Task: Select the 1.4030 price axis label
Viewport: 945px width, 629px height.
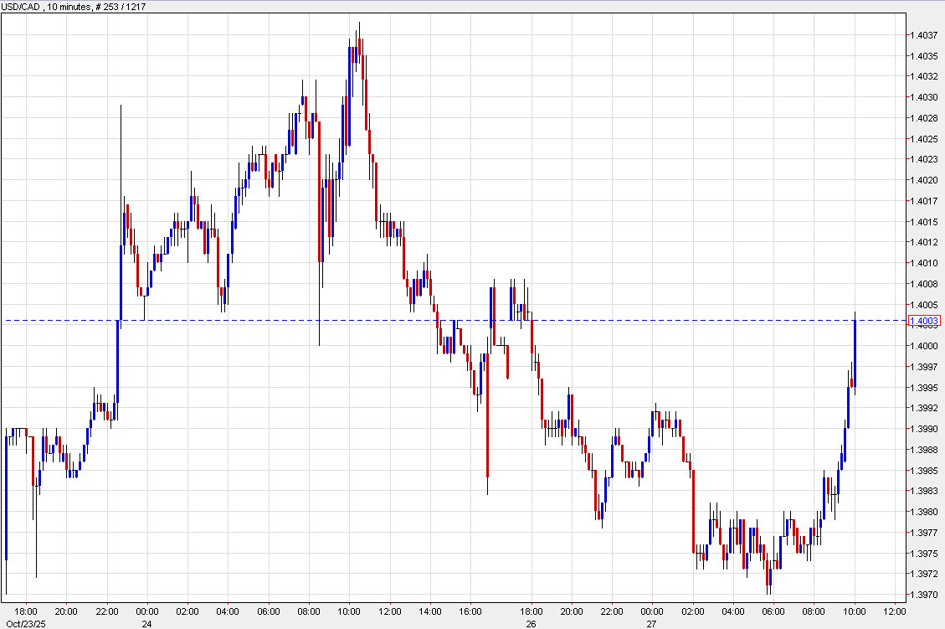Action: click(x=924, y=97)
